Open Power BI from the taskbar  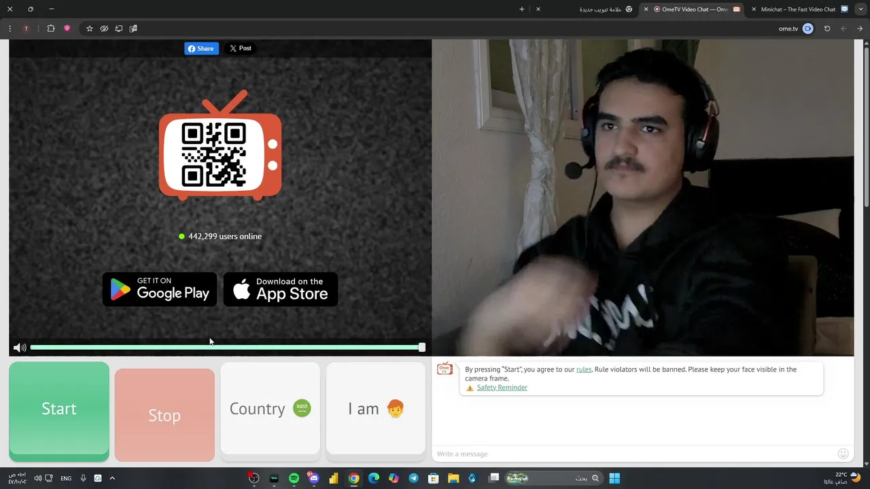(334, 478)
